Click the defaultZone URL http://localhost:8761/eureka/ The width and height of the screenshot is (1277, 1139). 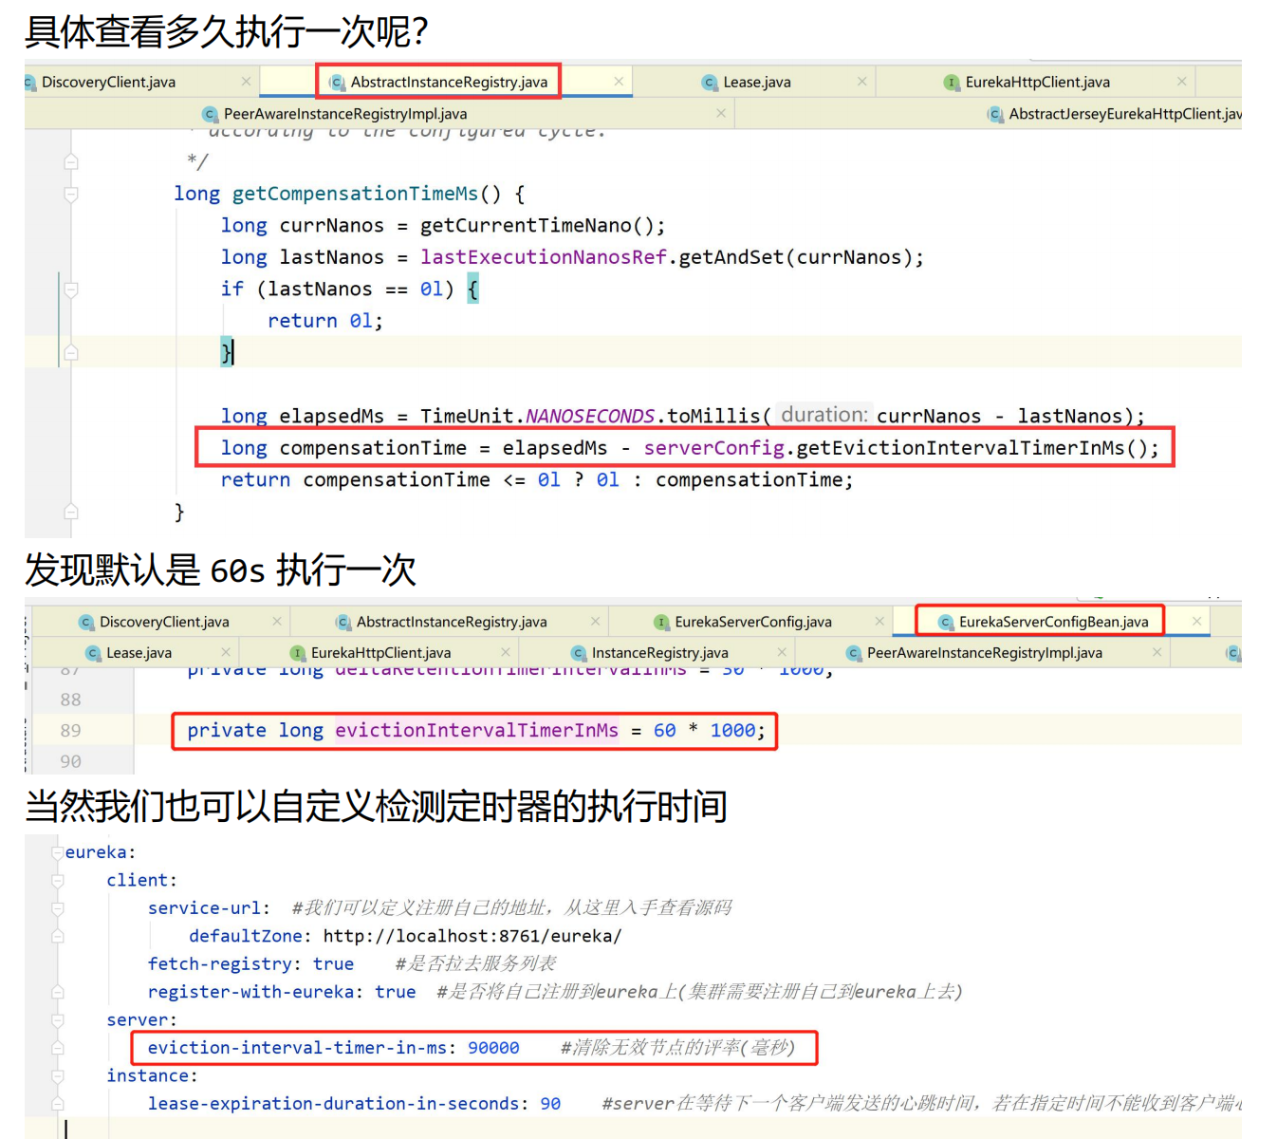(472, 936)
